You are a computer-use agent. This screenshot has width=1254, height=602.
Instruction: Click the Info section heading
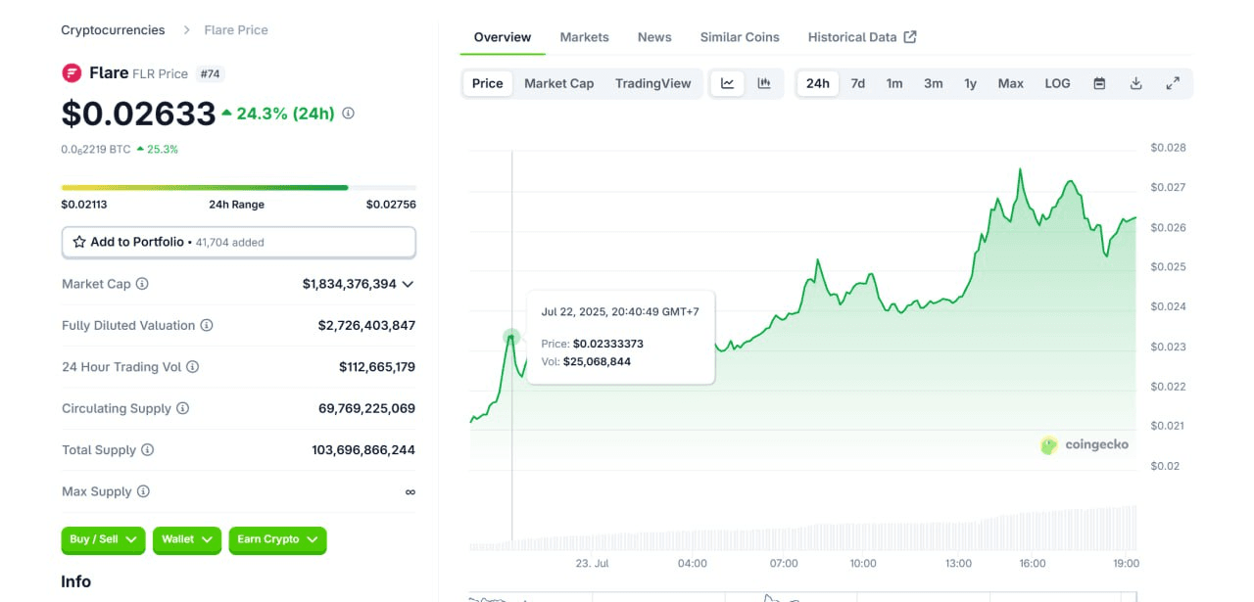(75, 581)
